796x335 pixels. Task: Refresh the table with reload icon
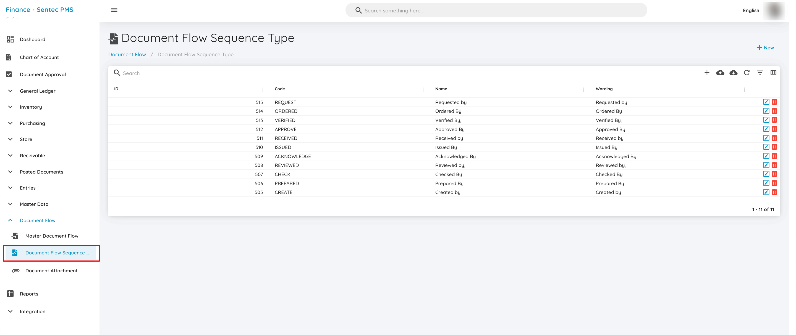coord(747,73)
